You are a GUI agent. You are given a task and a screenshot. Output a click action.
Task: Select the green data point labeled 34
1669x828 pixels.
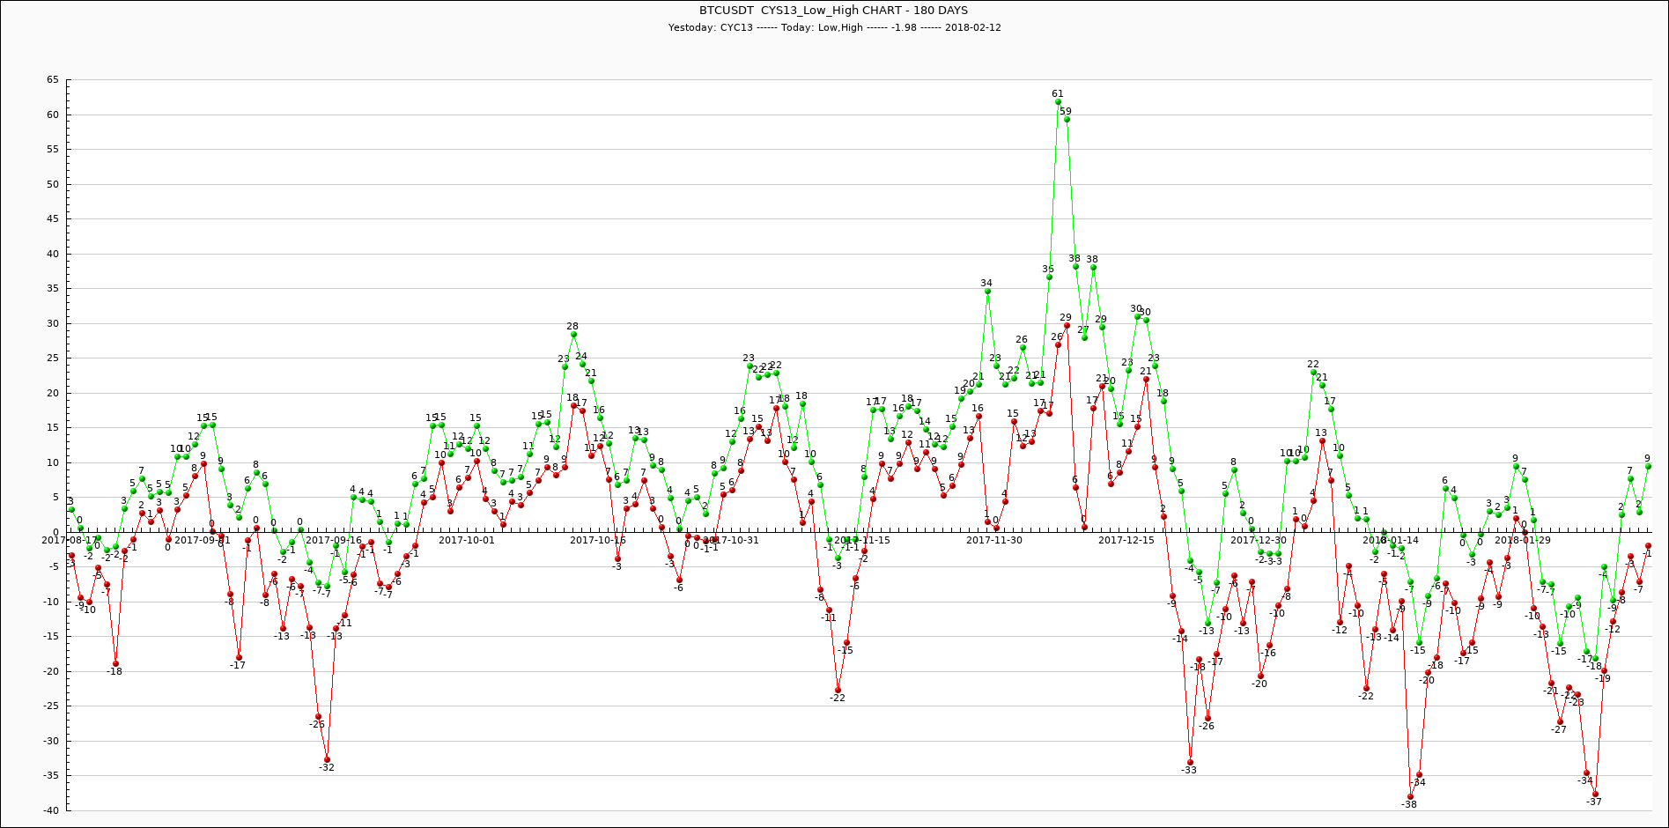[987, 291]
